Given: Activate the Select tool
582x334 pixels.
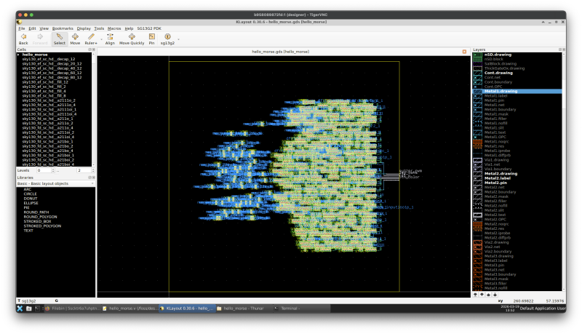Looking at the screenshot, I should 59,38.
